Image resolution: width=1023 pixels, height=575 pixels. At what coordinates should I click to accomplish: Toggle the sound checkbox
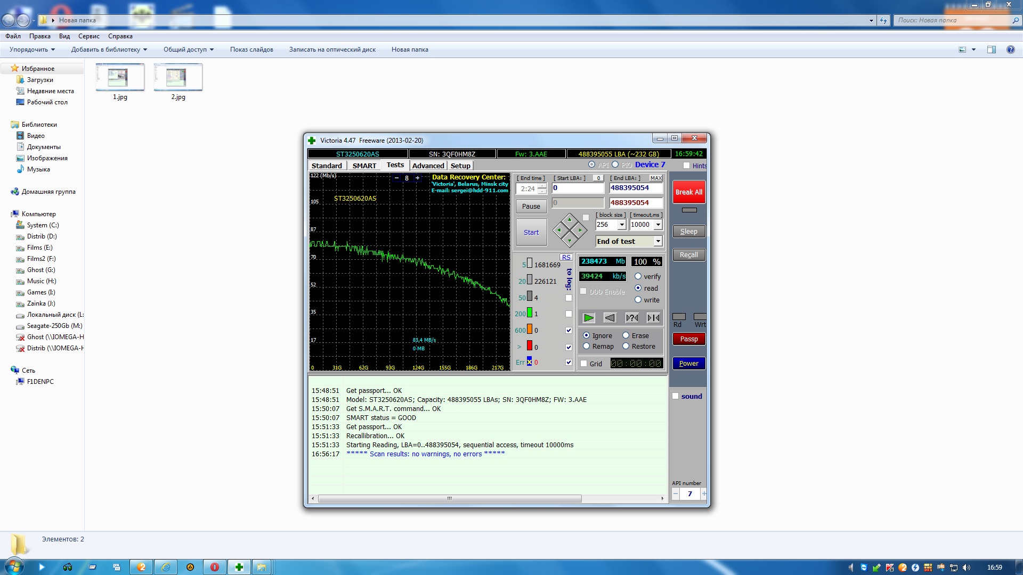tap(676, 396)
